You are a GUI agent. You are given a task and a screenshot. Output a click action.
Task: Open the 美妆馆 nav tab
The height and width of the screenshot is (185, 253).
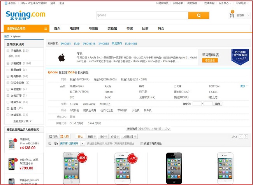tap(112, 28)
